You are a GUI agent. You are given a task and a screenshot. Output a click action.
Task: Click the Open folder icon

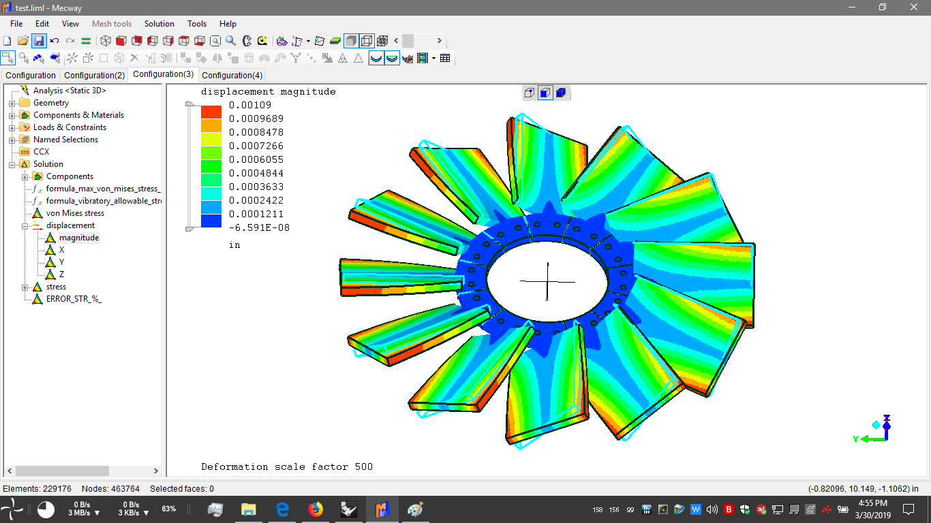23,41
